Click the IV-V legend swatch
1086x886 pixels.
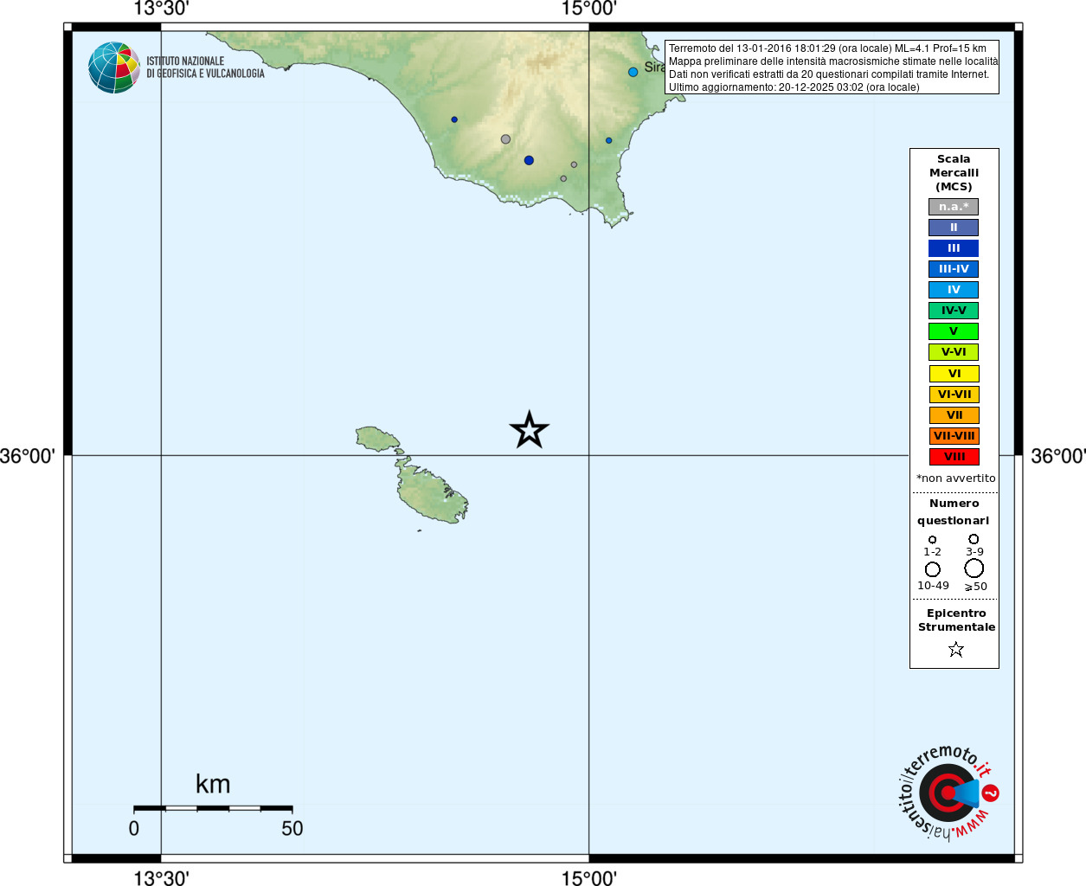click(954, 311)
